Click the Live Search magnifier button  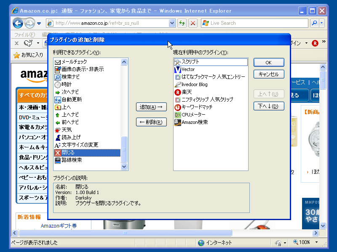pos(314,23)
